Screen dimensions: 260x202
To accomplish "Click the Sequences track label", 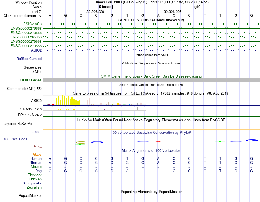I will [x=33, y=67].
